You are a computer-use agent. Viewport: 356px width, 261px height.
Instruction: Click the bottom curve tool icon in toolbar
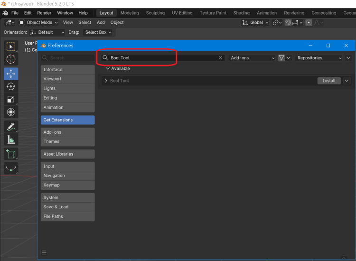11,168
